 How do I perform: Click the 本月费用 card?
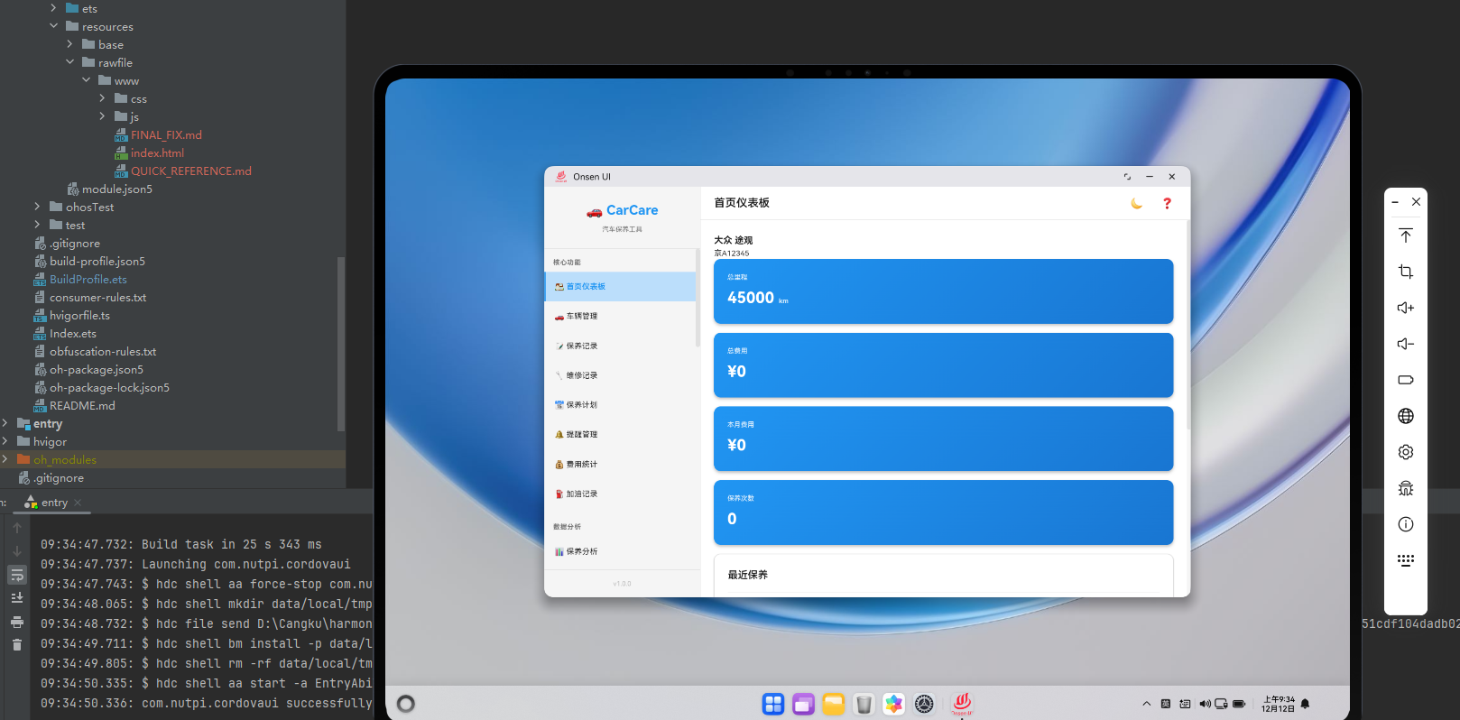(943, 439)
